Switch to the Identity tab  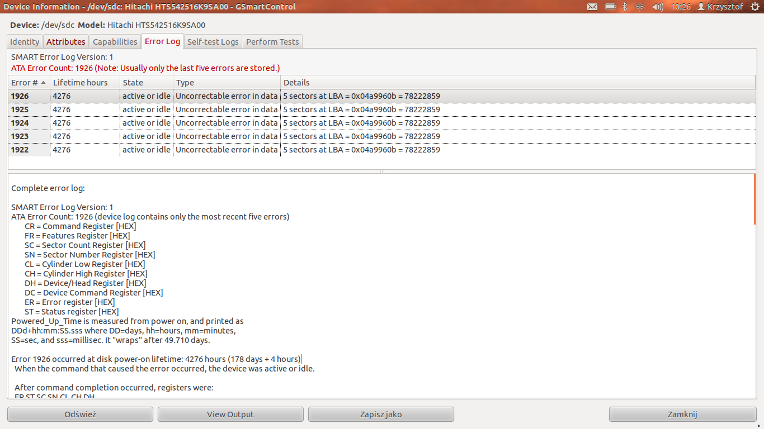[x=25, y=41]
